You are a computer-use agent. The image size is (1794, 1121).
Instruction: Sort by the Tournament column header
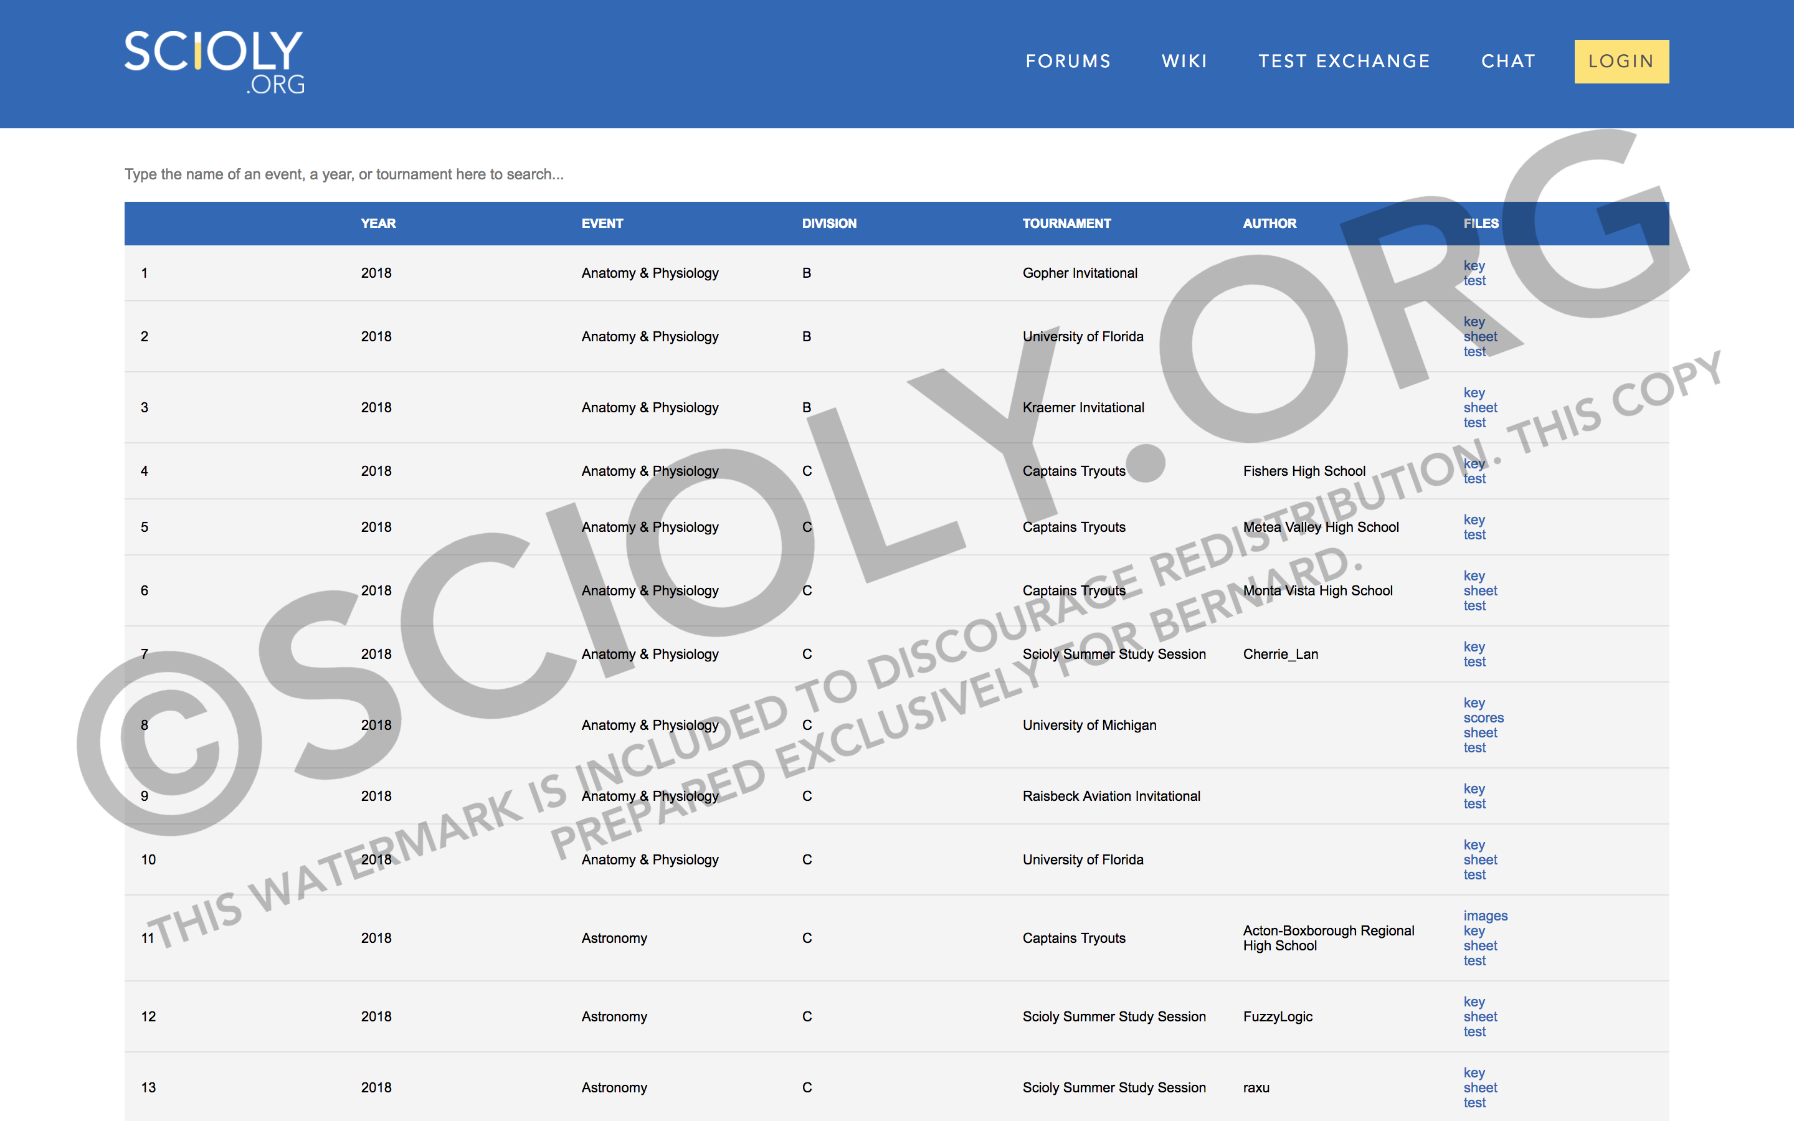click(1066, 223)
